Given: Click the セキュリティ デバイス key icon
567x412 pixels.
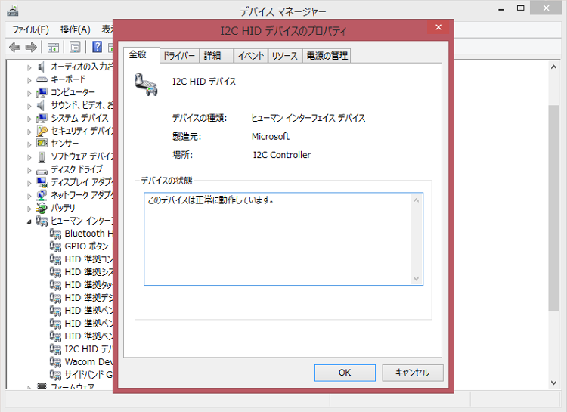Looking at the screenshot, I should (x=42, y=131).
